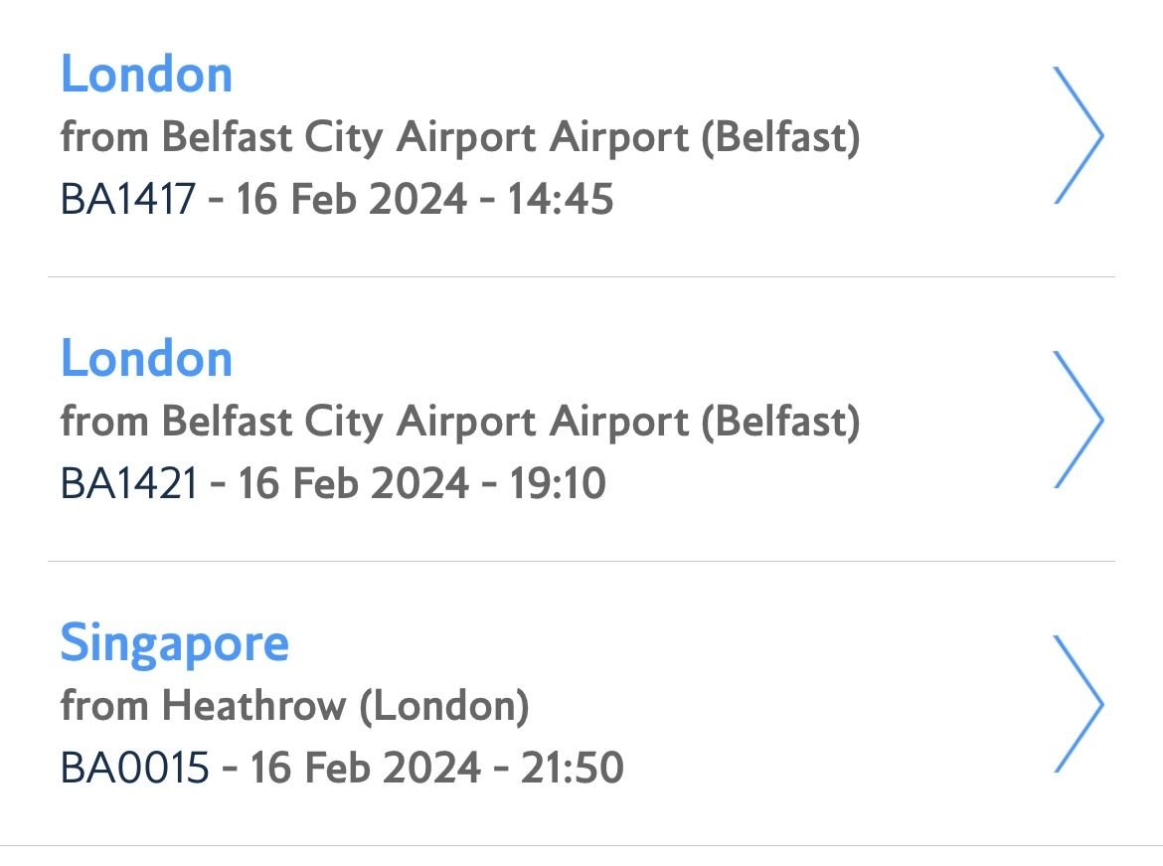
Task: Open the first London flight link
Action: tap(146, 72)
